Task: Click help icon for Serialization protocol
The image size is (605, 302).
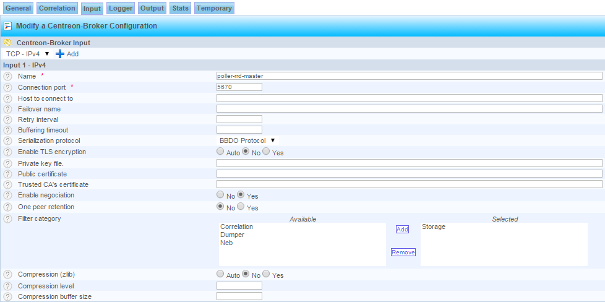Action: [7, 141]
